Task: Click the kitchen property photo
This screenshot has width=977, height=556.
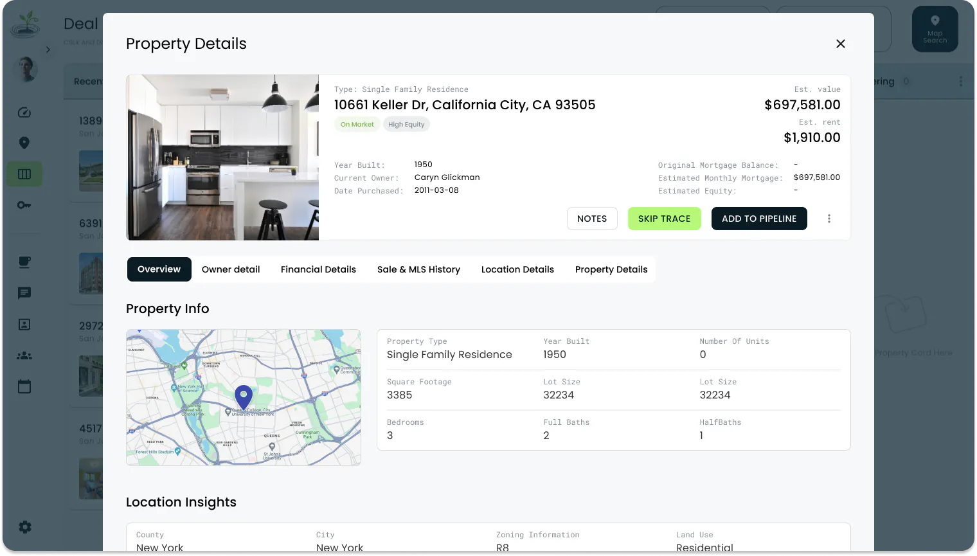Action: (222, 157)
